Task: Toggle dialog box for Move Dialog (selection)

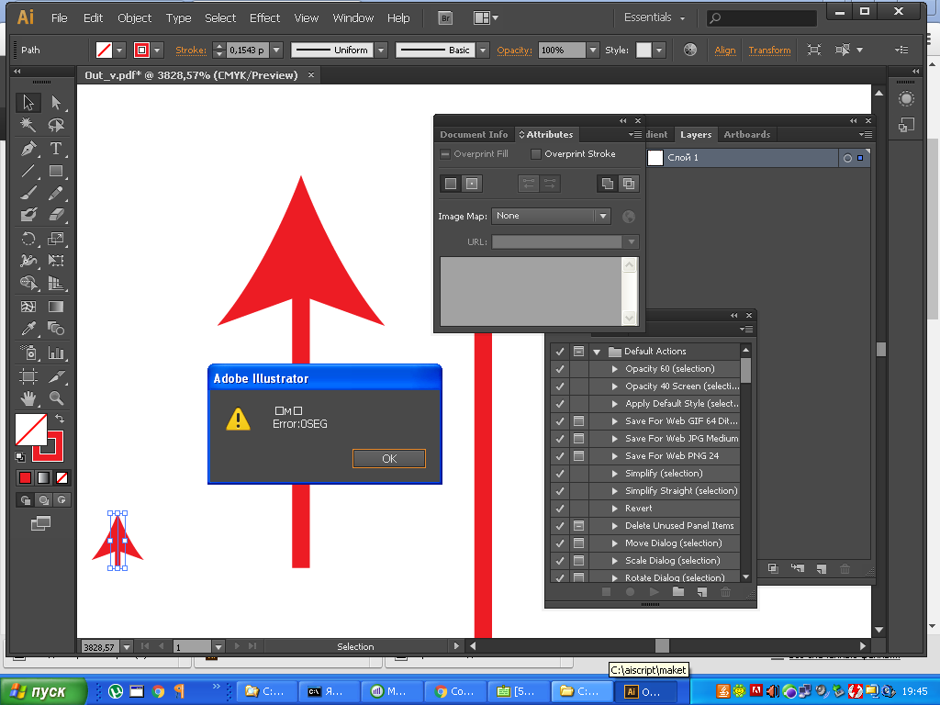Action: click(x=578, y=543)
